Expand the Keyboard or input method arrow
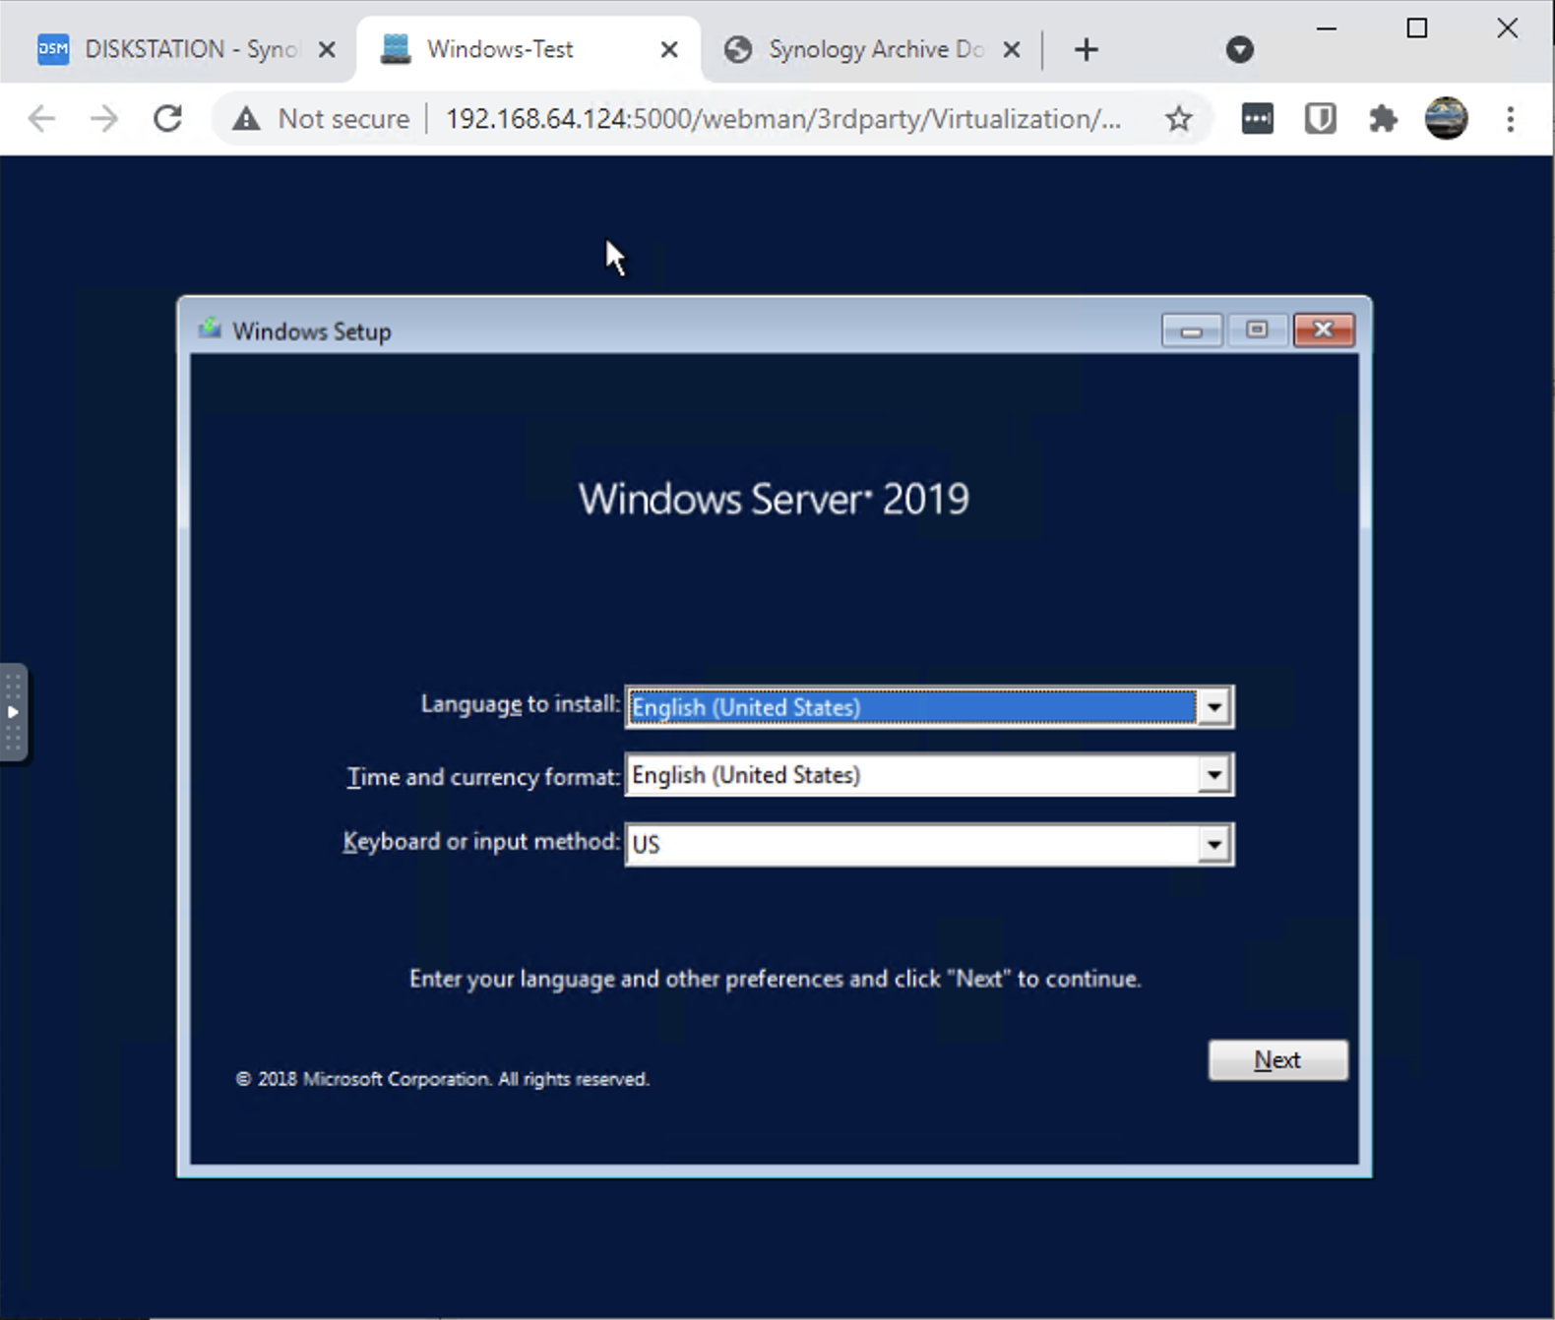 [x=1214, y=844]
